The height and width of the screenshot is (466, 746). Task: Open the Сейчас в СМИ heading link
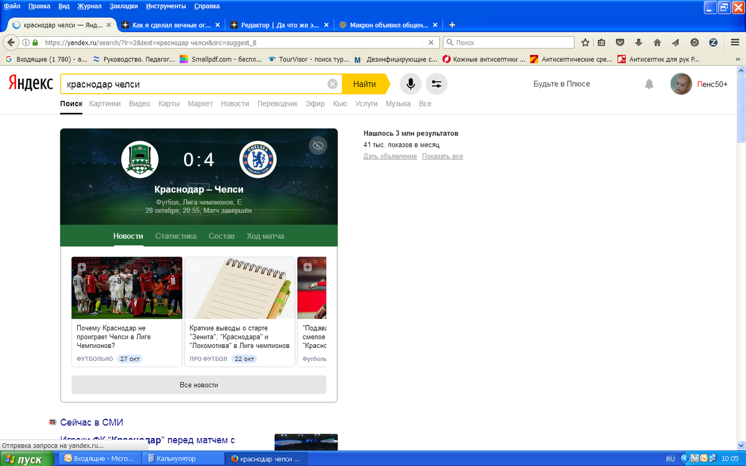(91, 423)
